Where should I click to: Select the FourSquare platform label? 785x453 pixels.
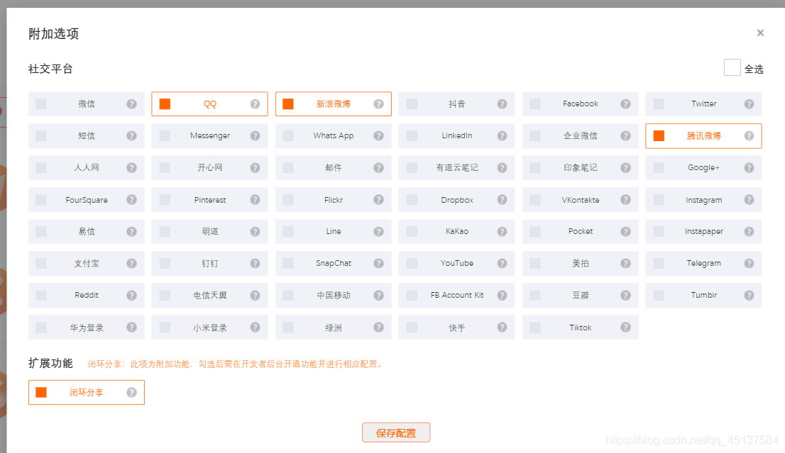click(x=87, y=199)
